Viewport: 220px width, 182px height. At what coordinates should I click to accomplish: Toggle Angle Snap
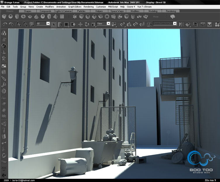(129, 24)
